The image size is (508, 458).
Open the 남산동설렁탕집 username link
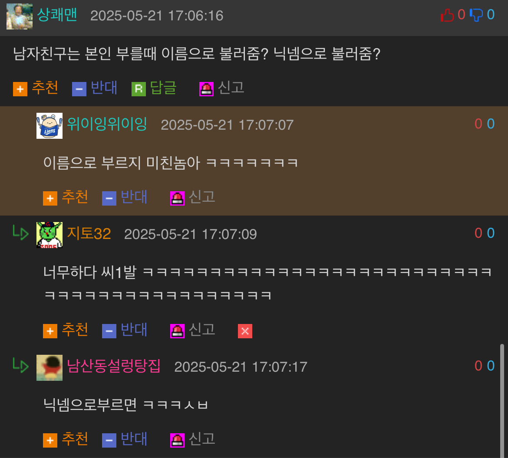click(x=114, y=366)
